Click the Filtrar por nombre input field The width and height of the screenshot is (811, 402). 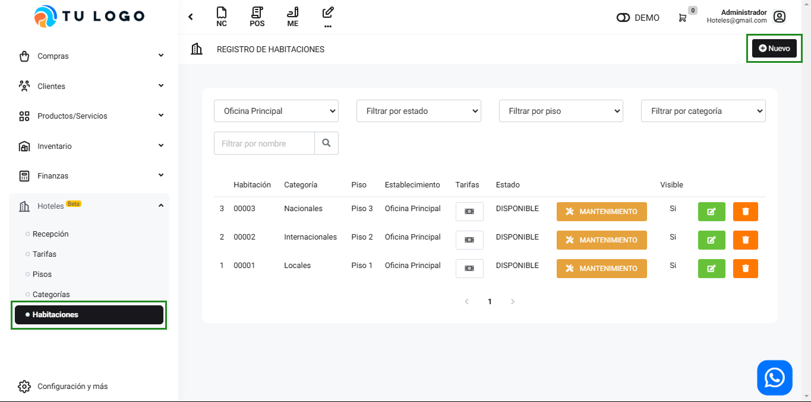point(264,143)
